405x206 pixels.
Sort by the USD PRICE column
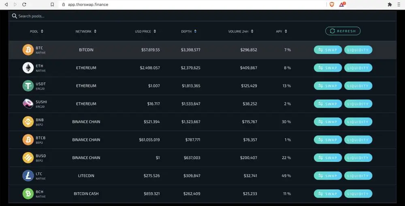[145, 31]
